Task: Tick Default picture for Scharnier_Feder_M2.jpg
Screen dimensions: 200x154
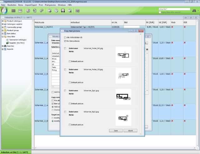Action: [70, 61]
